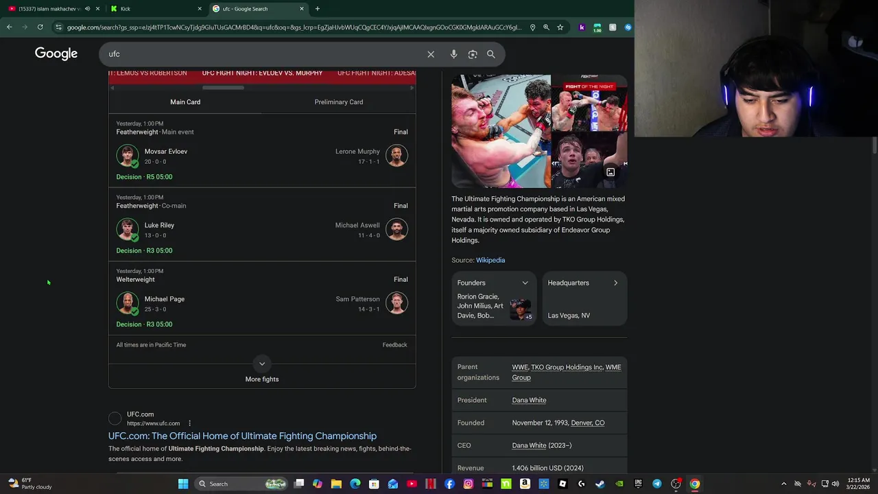878x494 pixels.
Task: Clear the search box with the X
Action: [431, 54]
